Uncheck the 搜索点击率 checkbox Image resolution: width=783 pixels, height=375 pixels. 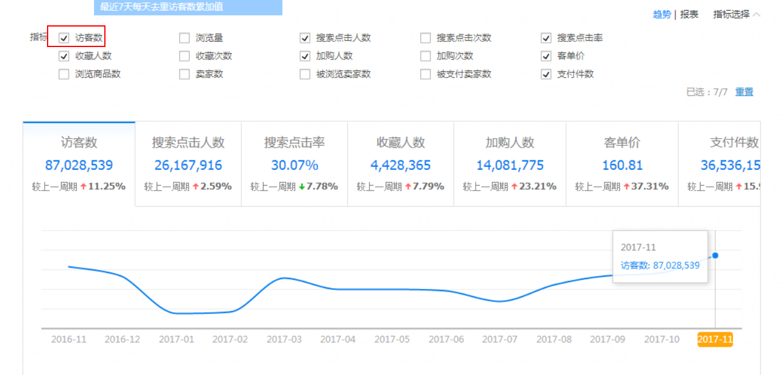[546, 38]
